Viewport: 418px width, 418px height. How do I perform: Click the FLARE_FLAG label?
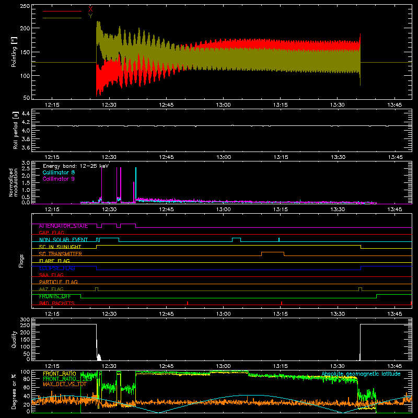point(54,261)
